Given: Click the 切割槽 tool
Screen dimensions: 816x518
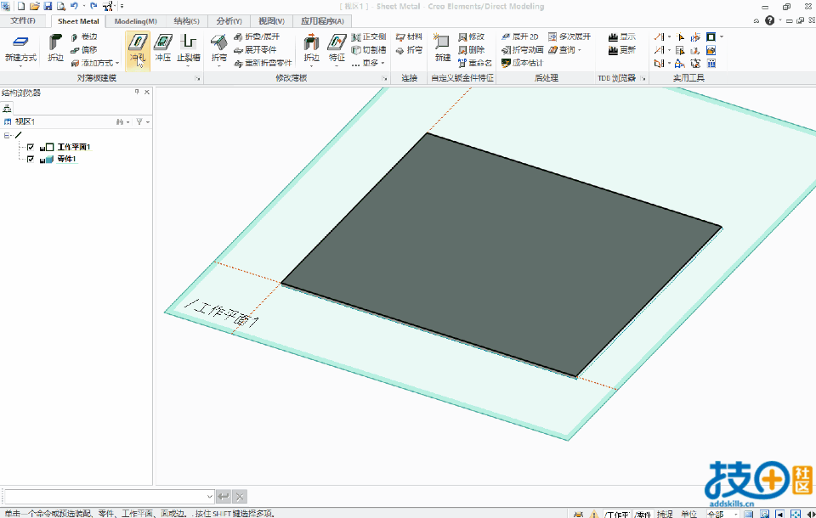Looking at the screenshot, I should 368,50.
